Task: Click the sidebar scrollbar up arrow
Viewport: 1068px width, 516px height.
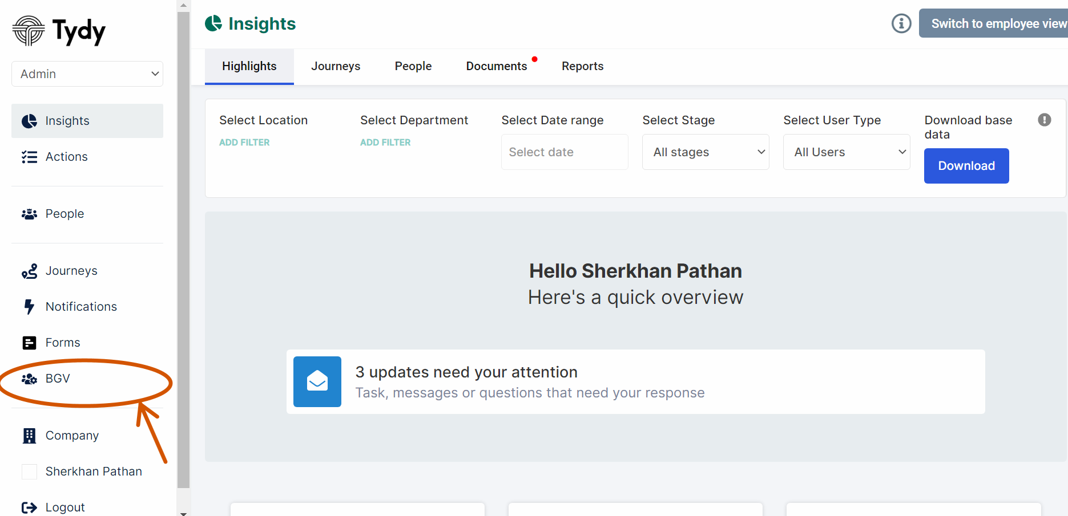Action: (x=183, y=5)
